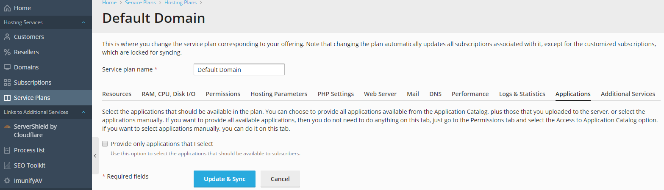Collapse the Hosting Services section
The image size is (664, 190).
[83, 22]
